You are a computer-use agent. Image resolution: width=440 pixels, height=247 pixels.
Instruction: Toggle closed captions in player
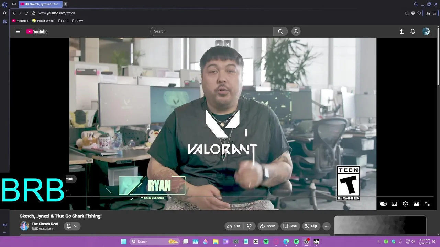coord(394,204)
